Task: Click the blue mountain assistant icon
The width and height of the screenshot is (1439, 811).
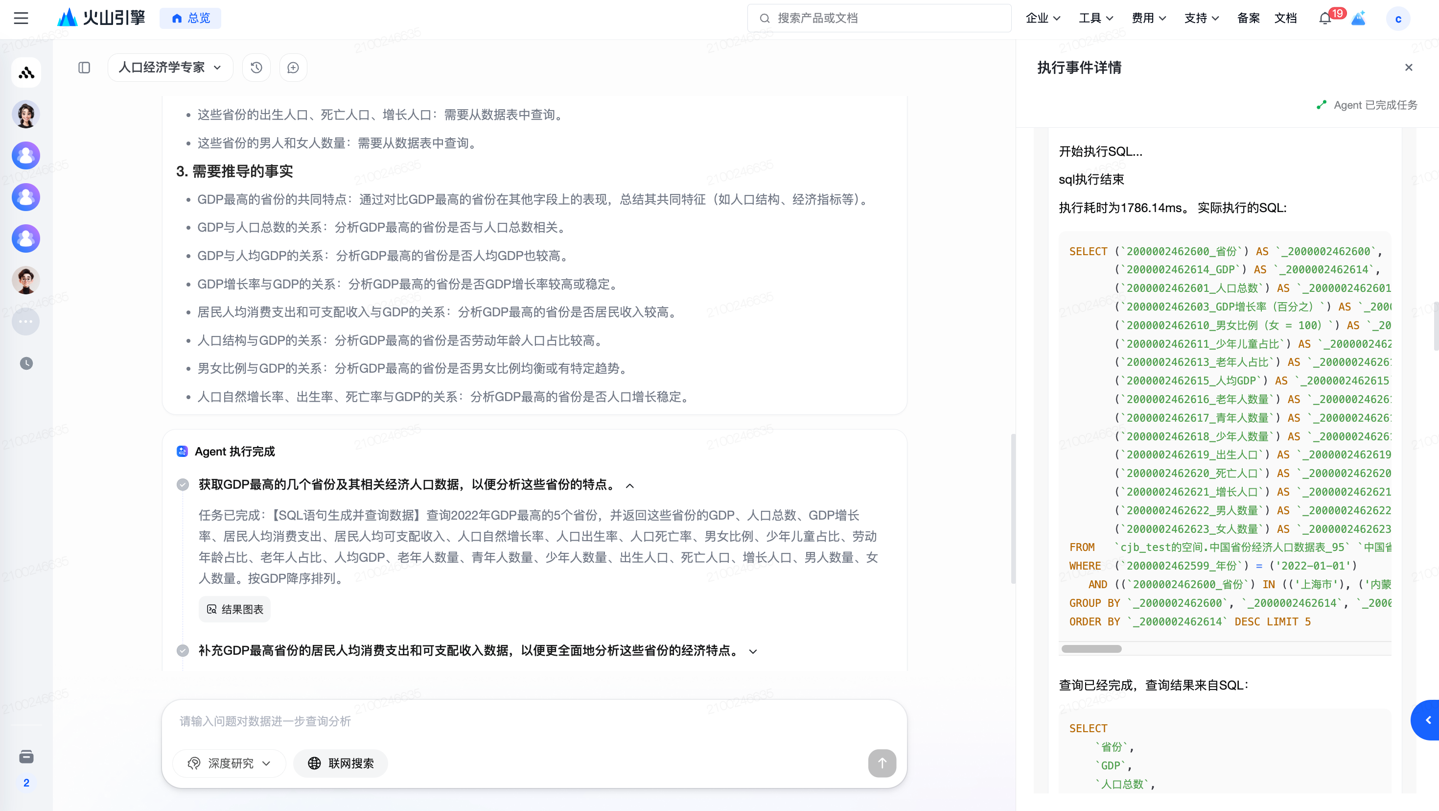Action: point(1358,18)
